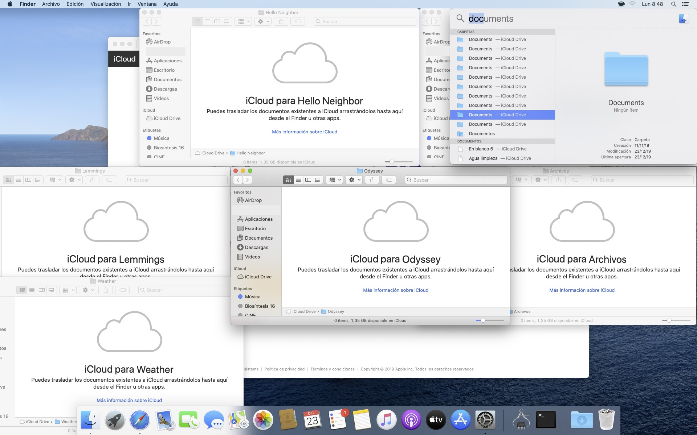Adjust icon size slider in Odyssey window
697x435 pixels.
pyautogui.click(x=483, y=320)
